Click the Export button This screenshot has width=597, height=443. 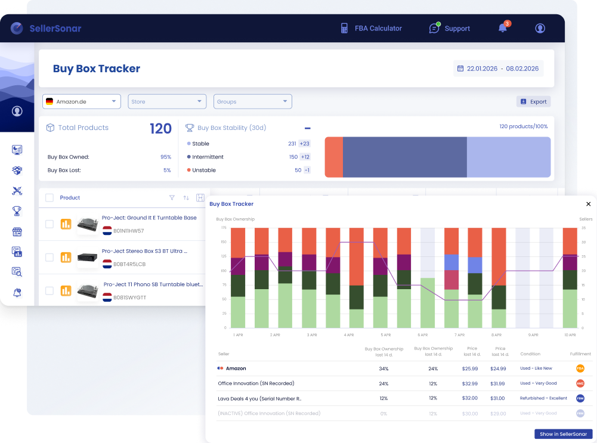click(x=533, y=101)
